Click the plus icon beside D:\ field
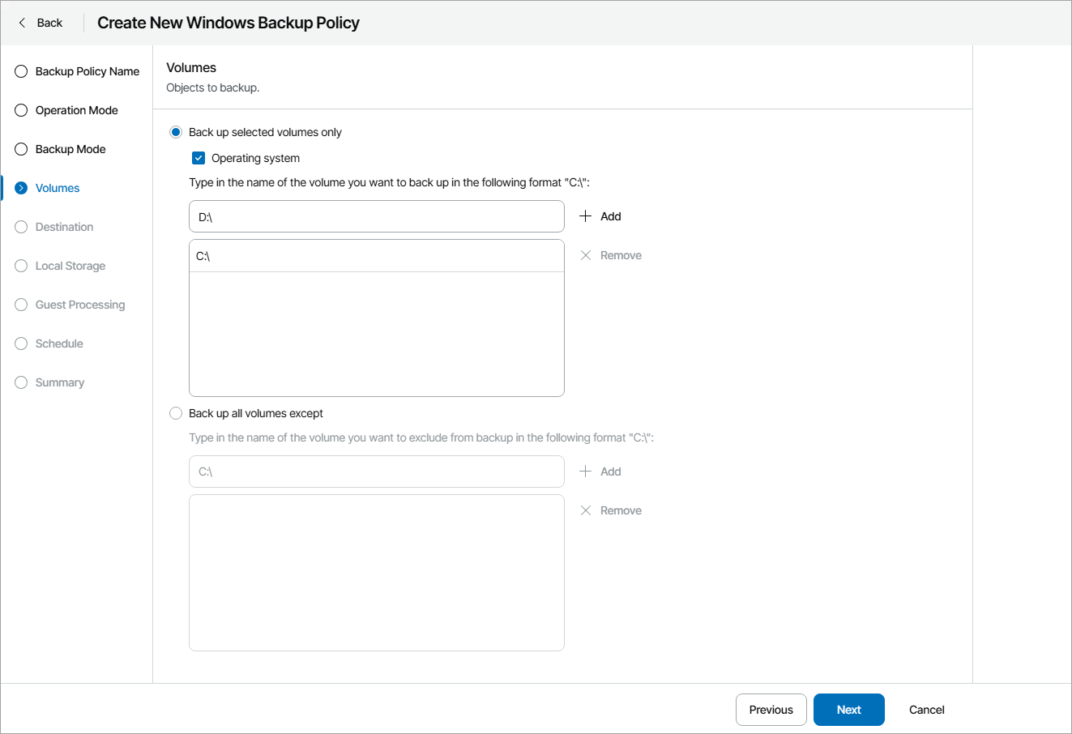This screenshot has width=1072, height=734. (586, 216)
